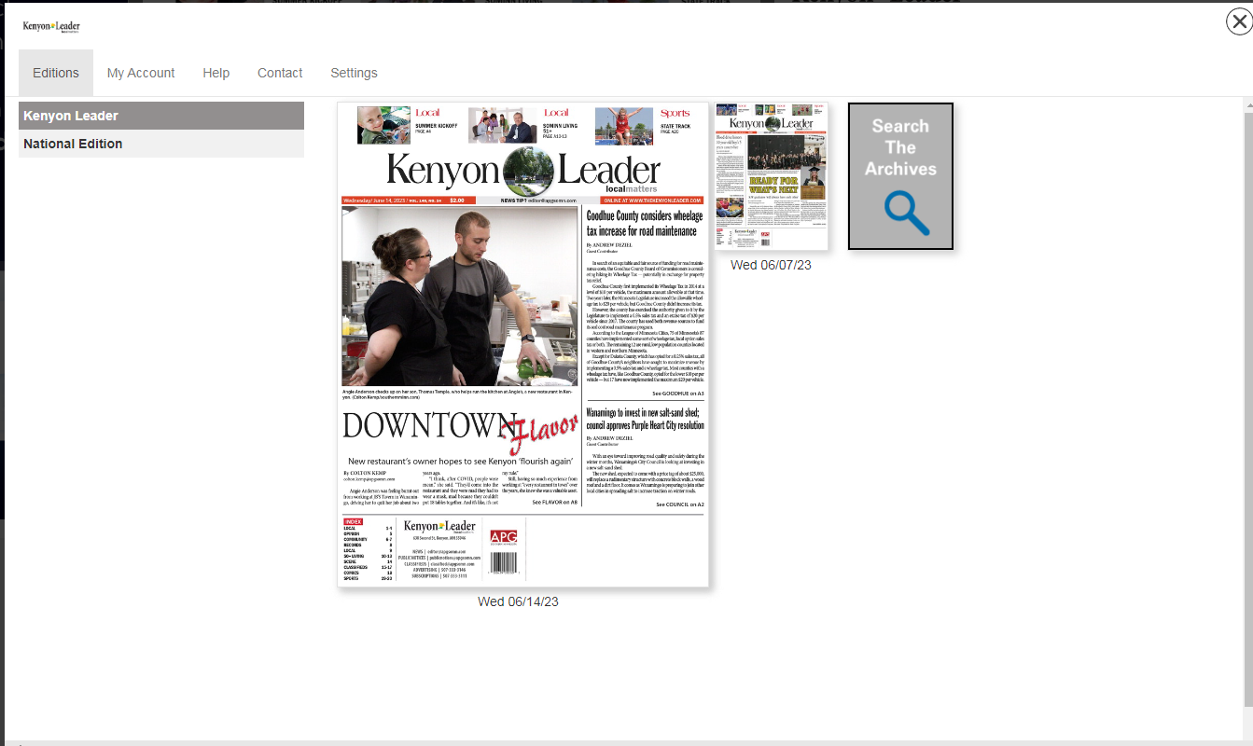Select National Edition in the sidebar list
The height and width of the screenshot is (746, 1253).
(x=161, y=144)
